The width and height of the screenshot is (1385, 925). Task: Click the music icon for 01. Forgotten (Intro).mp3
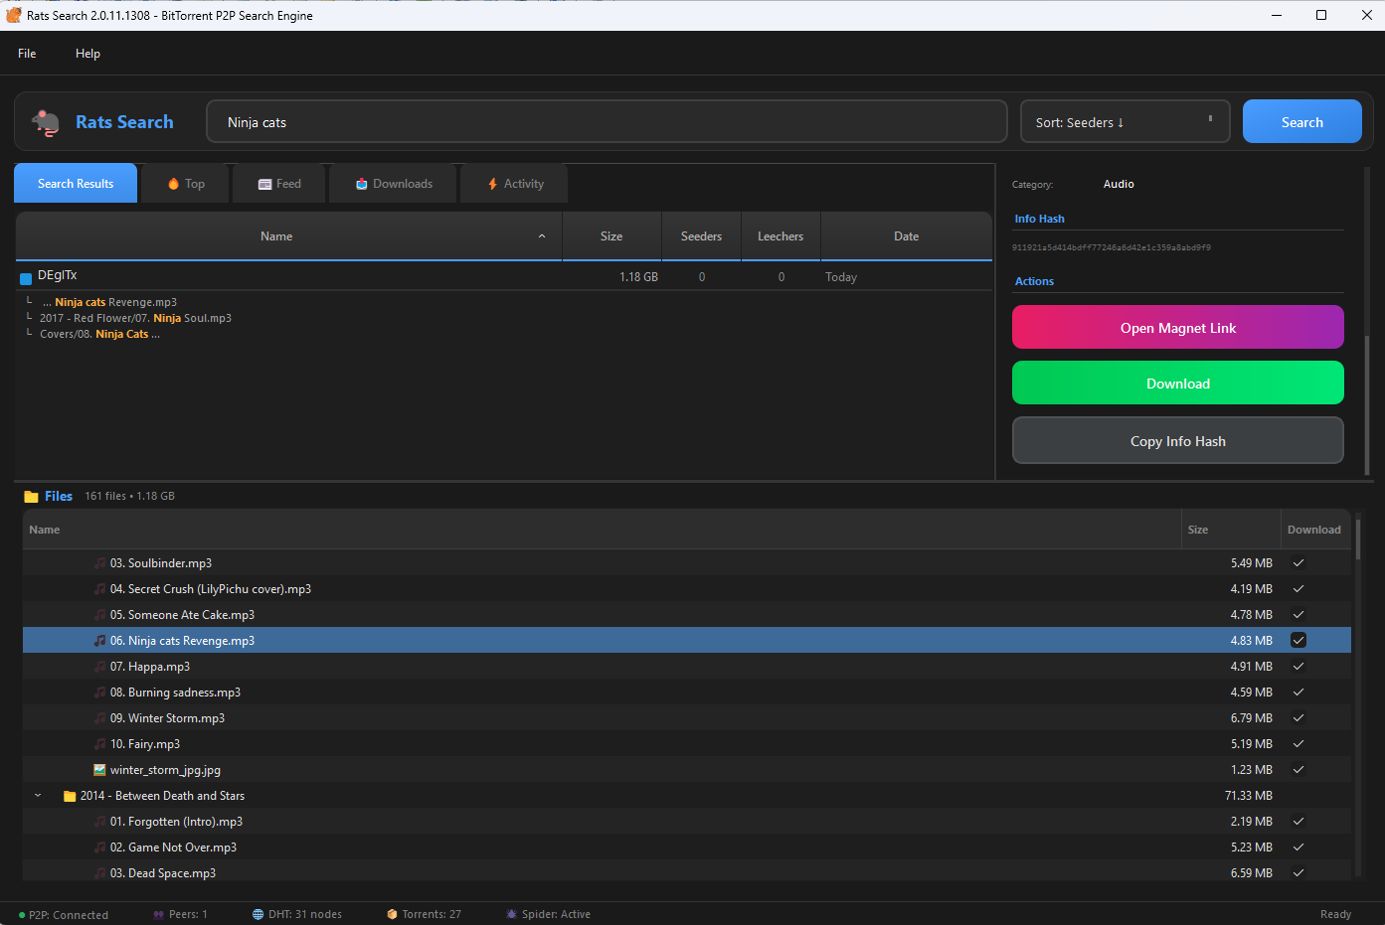(x=99, y=822)
